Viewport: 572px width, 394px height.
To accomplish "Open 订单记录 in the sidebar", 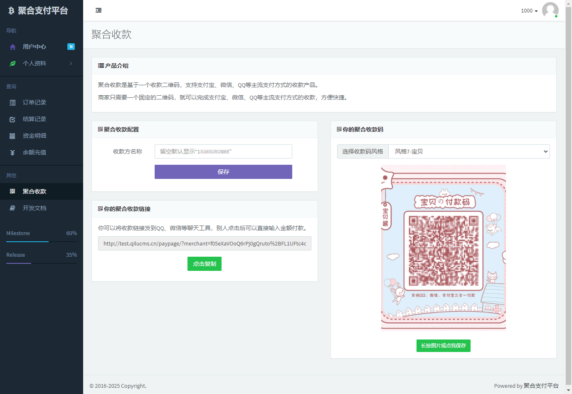I will (x=42, y=102).
